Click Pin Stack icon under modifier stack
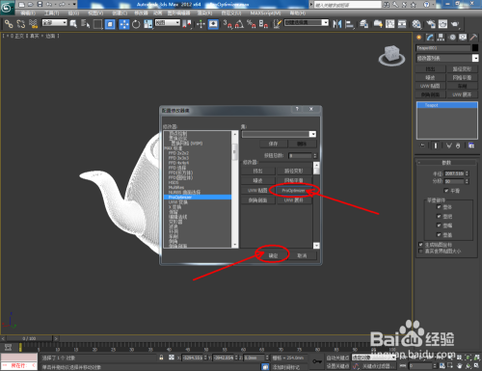482x371 pixels. coord(422,146)
